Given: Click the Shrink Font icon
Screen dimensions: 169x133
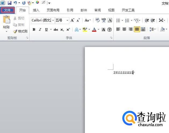Looking at the screenshot, I should [78, 20].
